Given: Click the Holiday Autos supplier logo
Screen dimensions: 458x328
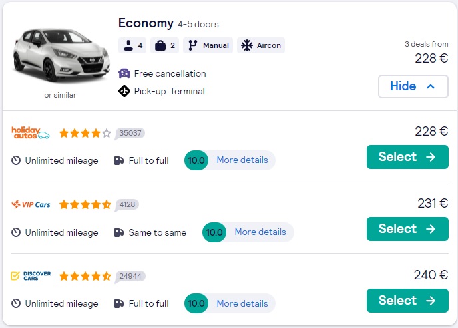Looking at the screenshot, I should (31, 133).
